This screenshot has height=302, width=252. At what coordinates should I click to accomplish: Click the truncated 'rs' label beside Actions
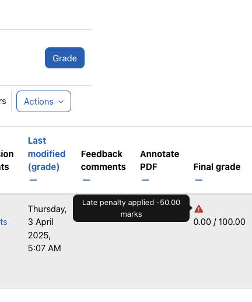pyautogui.click(x=3, y=101)
